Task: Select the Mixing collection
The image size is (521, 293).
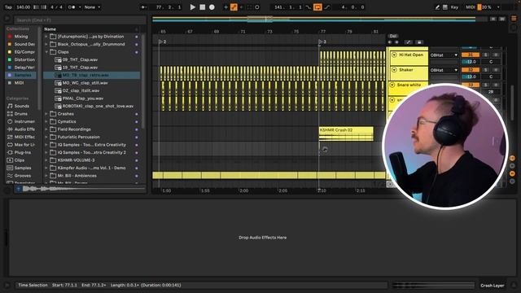Action: [x=20, y=37]
